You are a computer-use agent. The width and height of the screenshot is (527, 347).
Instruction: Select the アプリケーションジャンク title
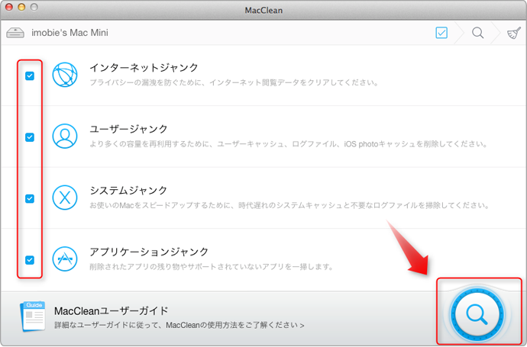point(149,252)
